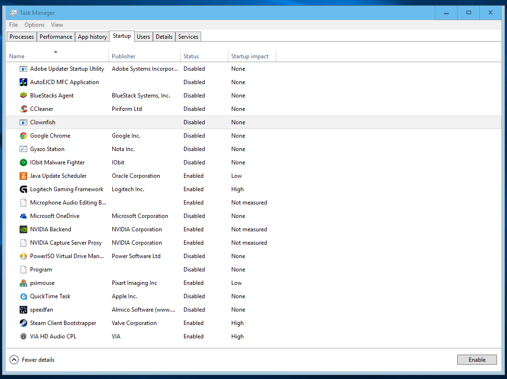Switch to the Users tab
The height and width of the screenshot is (379, 507).
tap(143, 37)
